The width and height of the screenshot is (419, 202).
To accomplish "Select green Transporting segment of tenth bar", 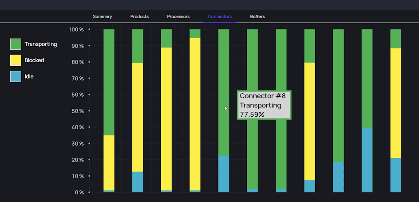I will coord(367,79).
